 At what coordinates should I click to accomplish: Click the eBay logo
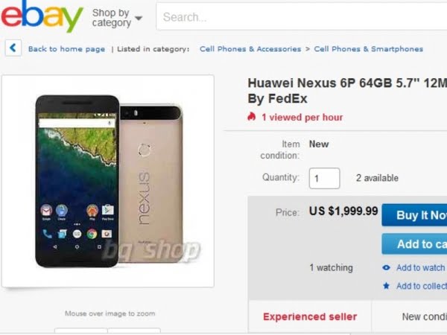point(42,16)
